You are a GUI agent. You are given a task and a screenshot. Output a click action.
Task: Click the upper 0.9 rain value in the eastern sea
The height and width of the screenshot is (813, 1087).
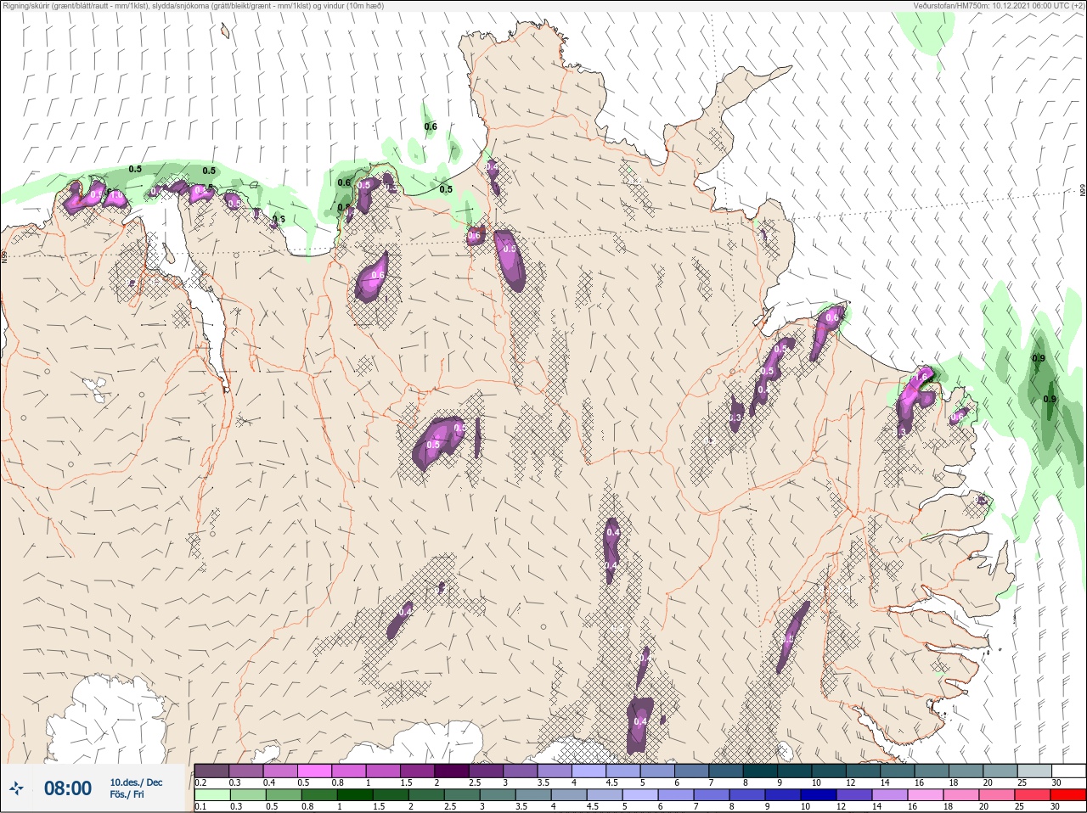1039,358
